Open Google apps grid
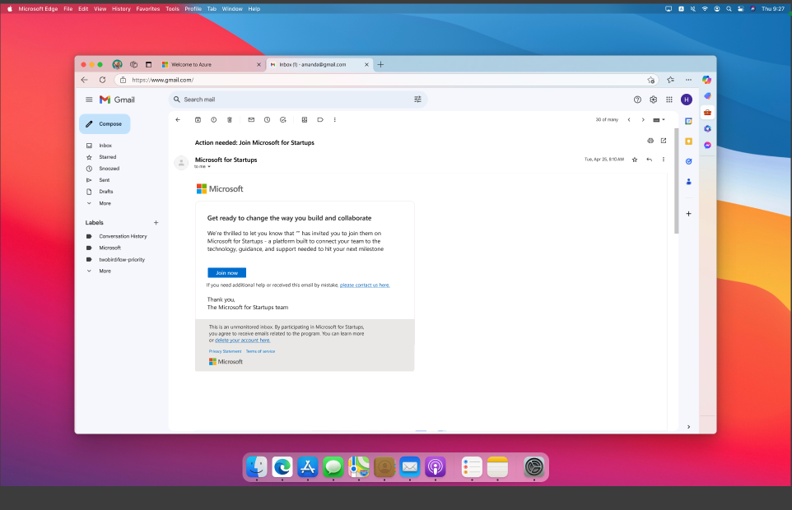792x510 pixels. (x=669, y=100)
